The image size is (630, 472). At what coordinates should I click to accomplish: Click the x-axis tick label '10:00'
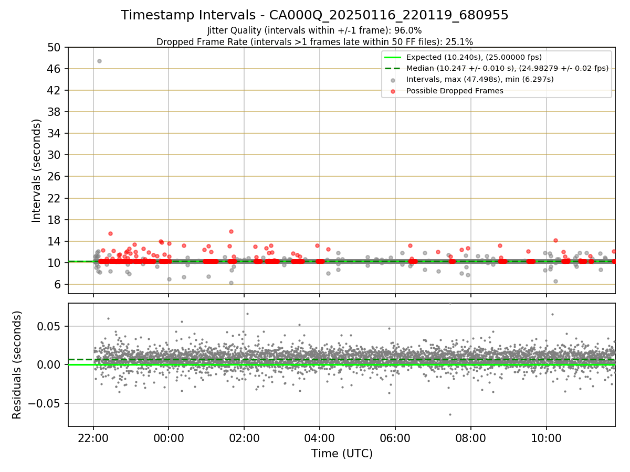[x=547, y=437]
